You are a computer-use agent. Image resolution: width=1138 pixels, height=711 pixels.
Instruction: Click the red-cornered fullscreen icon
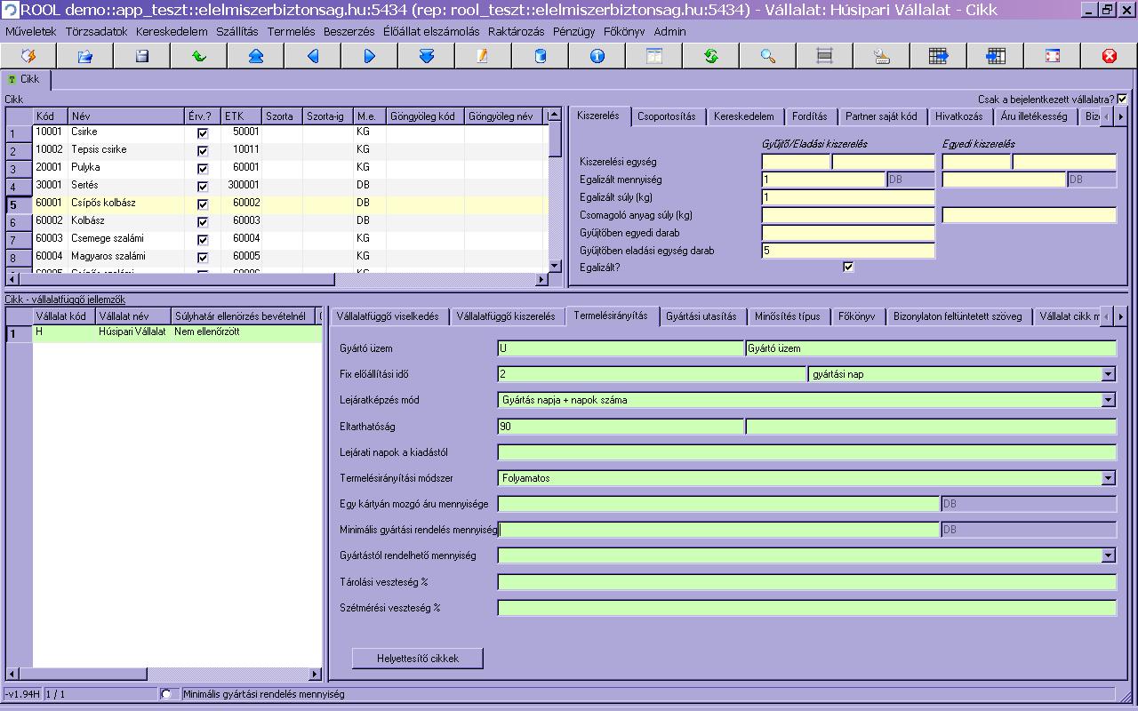coord(1052,56)
